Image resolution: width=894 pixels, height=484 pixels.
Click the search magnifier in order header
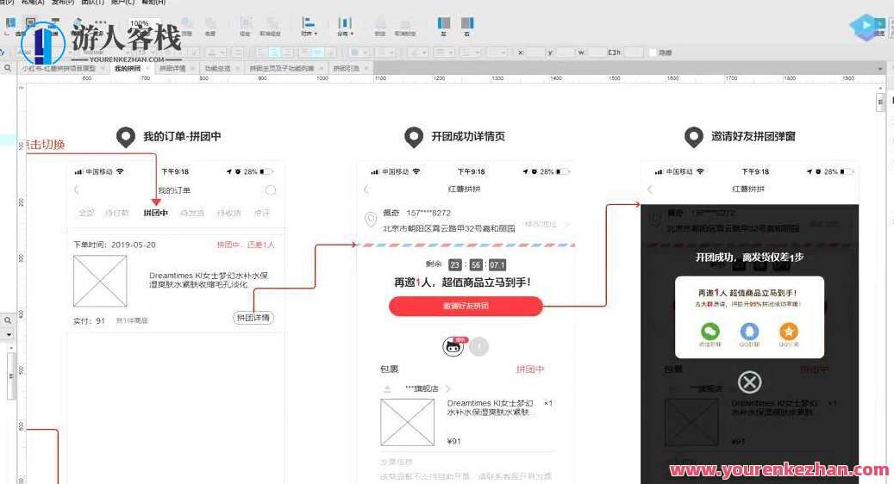click(x=271, y=190)
